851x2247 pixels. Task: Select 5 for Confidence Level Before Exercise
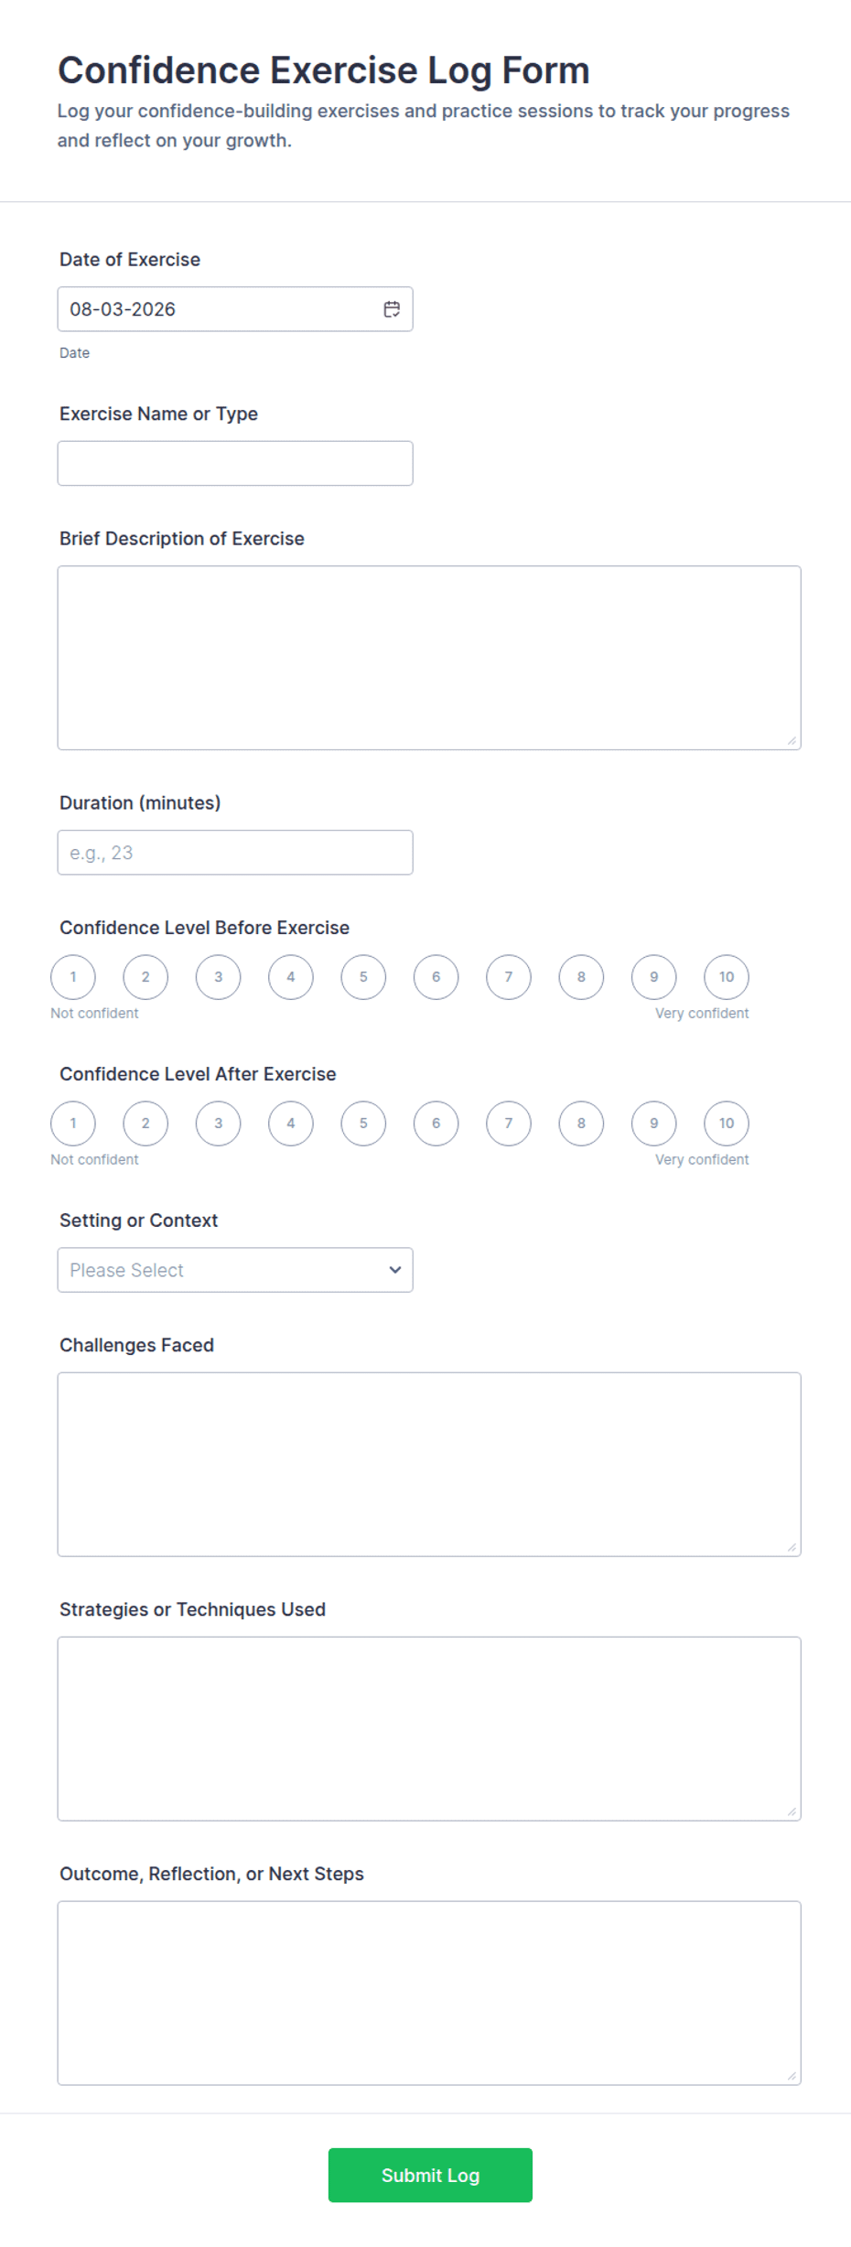point(363,977)
